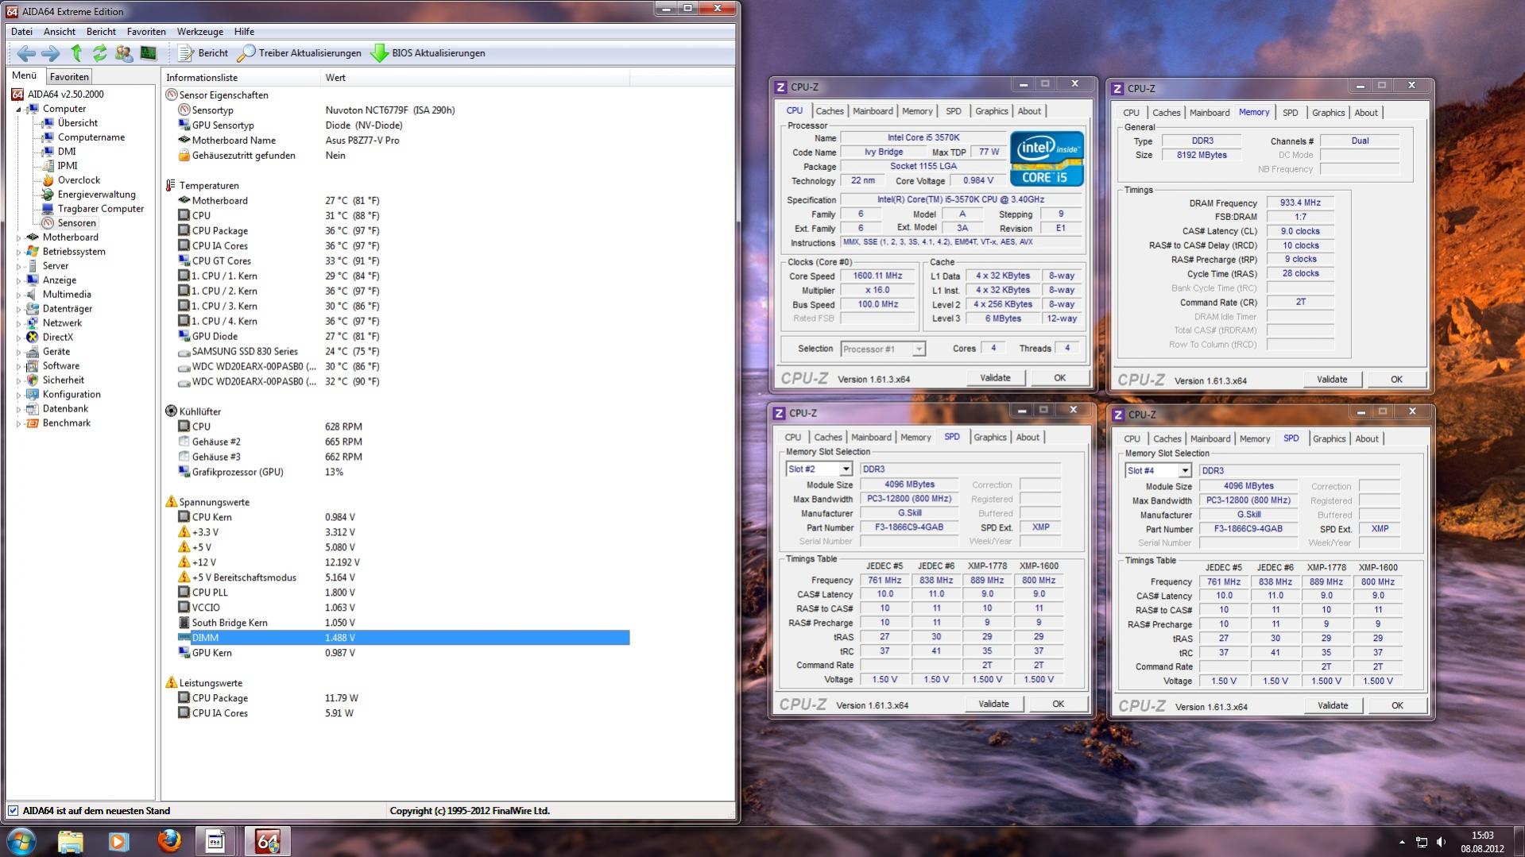Click the volume speaker tray icon
The image size is (1525, 857).
coord(1441,842)
